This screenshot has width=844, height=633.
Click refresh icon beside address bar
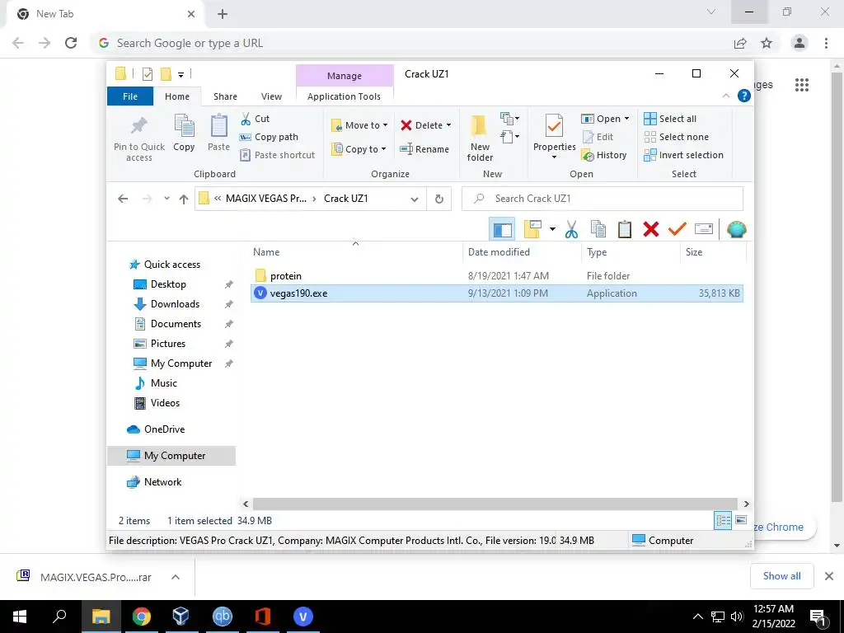tap(439, 199)
